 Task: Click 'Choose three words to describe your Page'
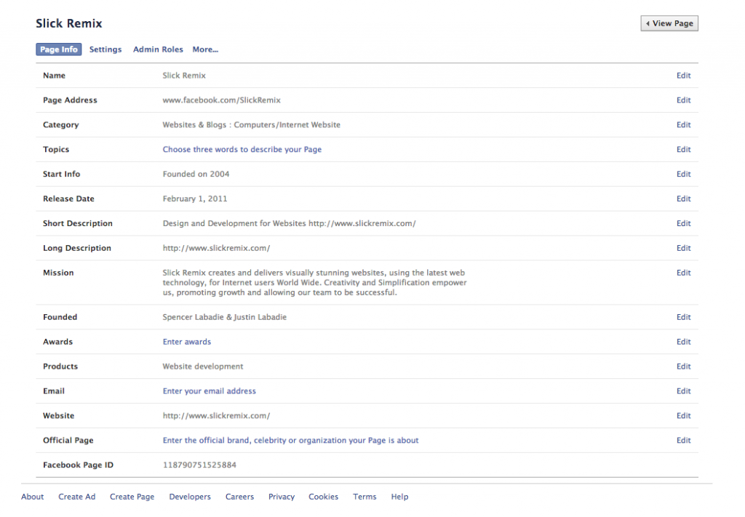[242, 150]
